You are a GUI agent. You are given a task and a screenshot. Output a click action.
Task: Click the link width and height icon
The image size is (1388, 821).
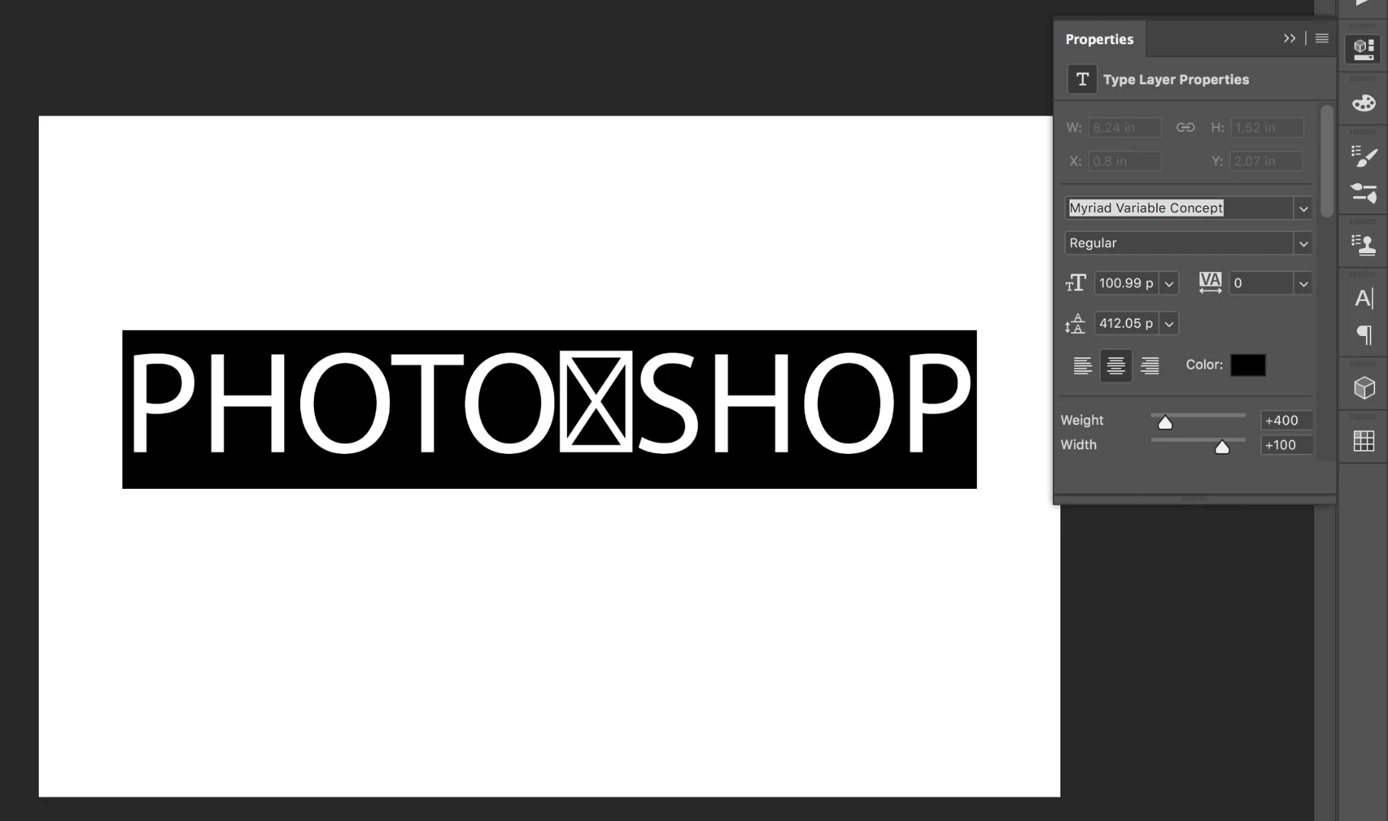pyautogui.click(x=1185, y=128)
